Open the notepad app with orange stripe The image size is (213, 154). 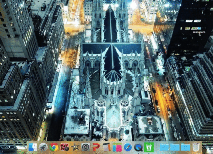click(106, 147)
